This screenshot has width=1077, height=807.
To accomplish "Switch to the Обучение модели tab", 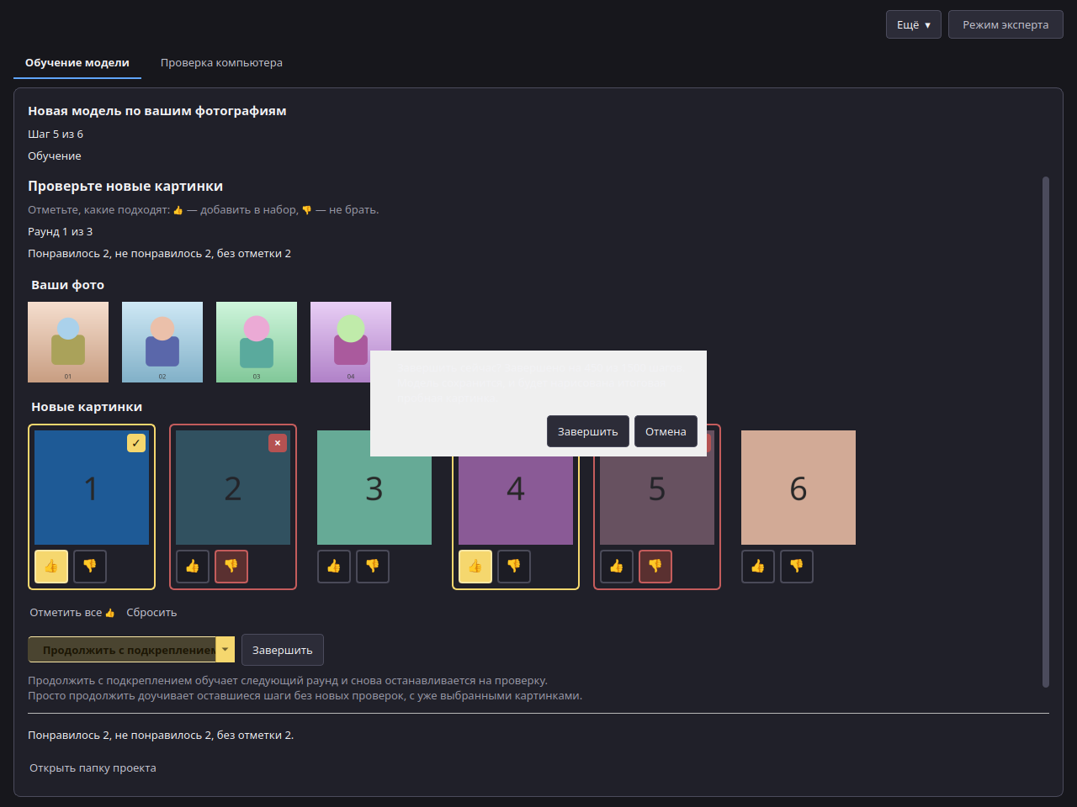I will (x=77, y=63).
